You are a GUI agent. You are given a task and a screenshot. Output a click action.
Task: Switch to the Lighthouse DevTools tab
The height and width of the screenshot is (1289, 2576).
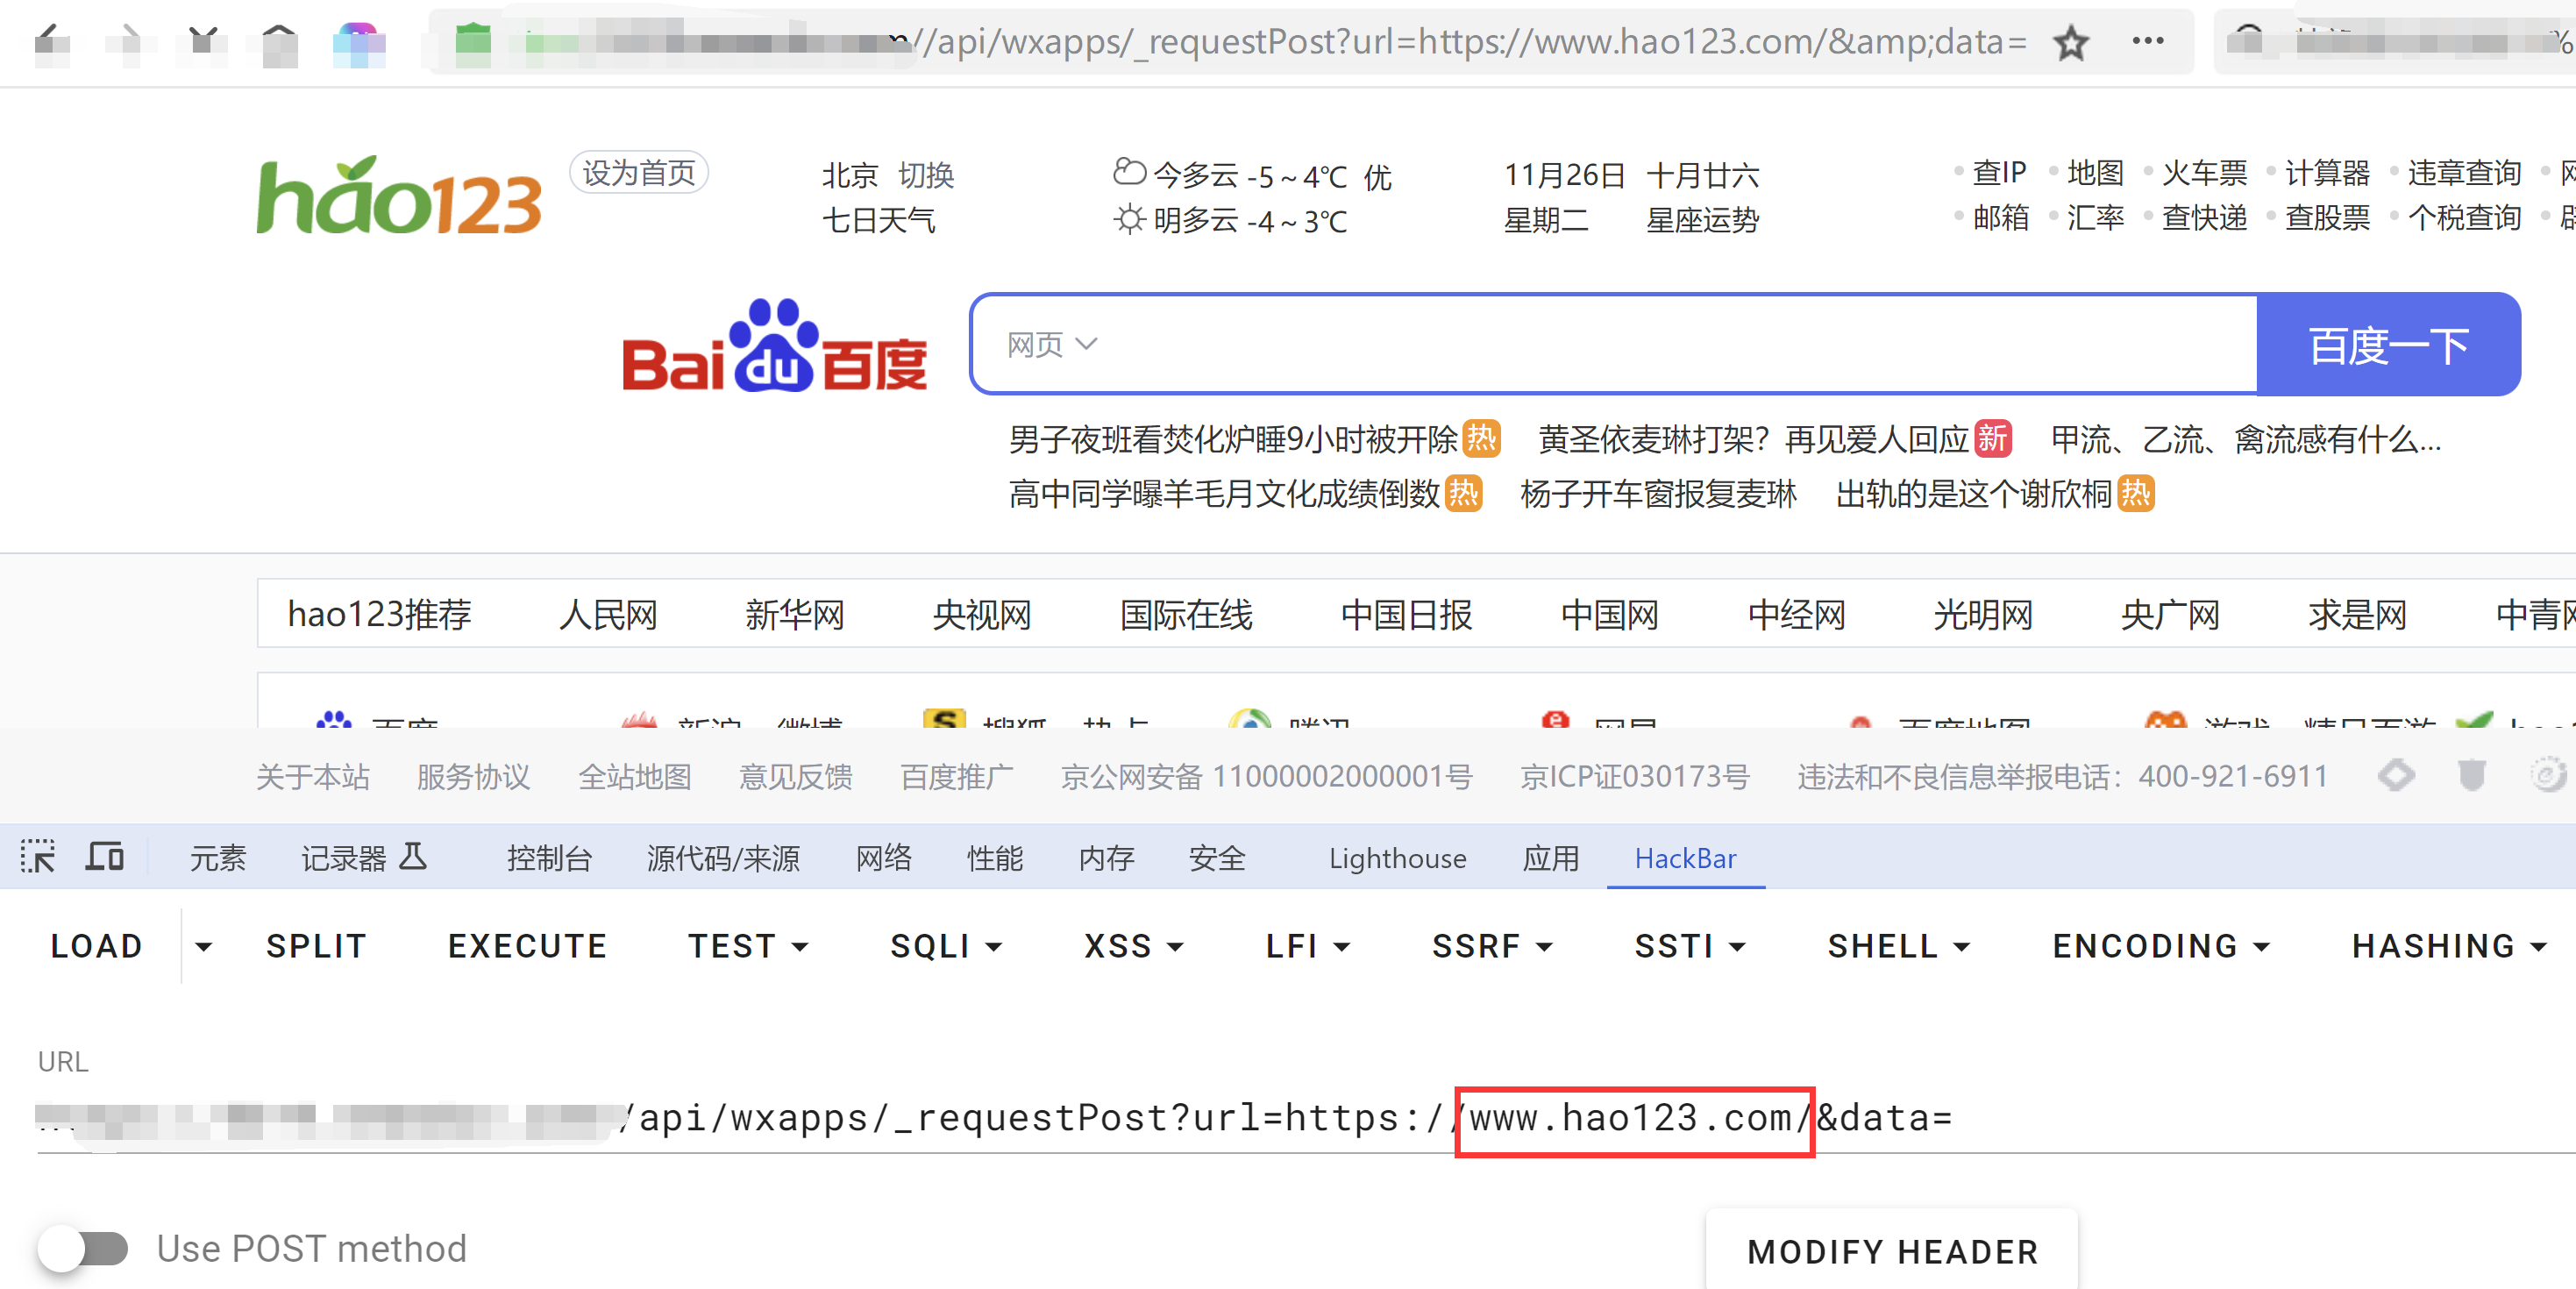pos(1397,858)
